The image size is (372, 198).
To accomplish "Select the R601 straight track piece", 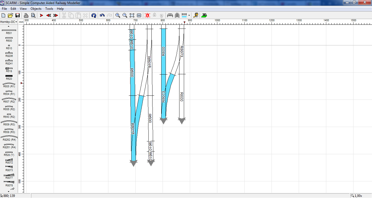I will [9, 31].
